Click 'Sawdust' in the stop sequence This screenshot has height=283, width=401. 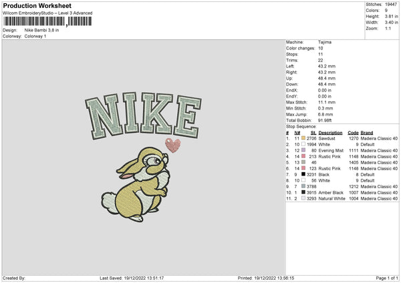click(x=327, y=138)
